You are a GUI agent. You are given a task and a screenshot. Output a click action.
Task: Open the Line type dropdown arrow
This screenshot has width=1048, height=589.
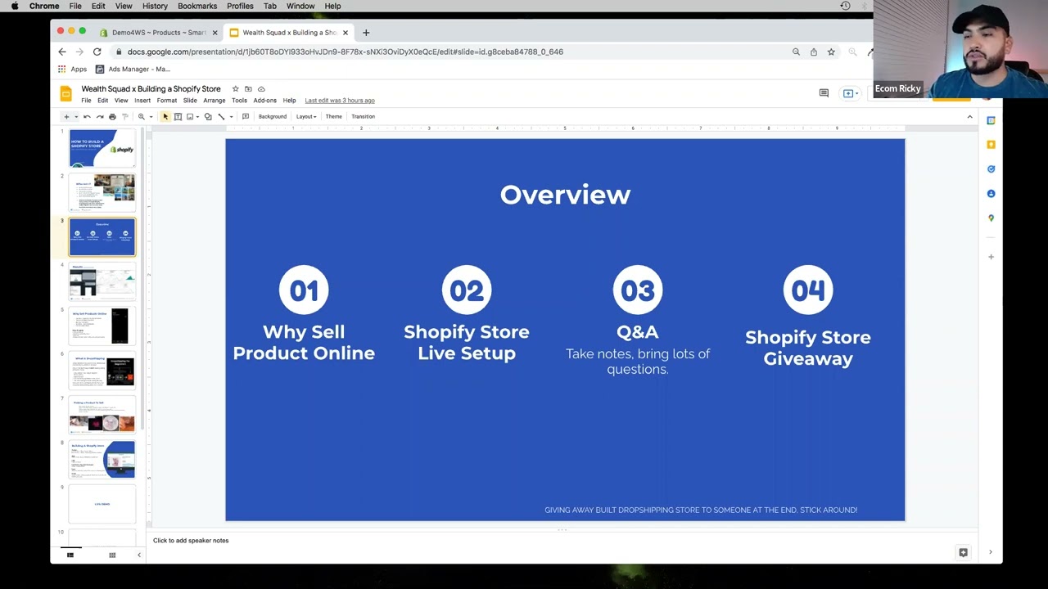click(x=231, y=117)
